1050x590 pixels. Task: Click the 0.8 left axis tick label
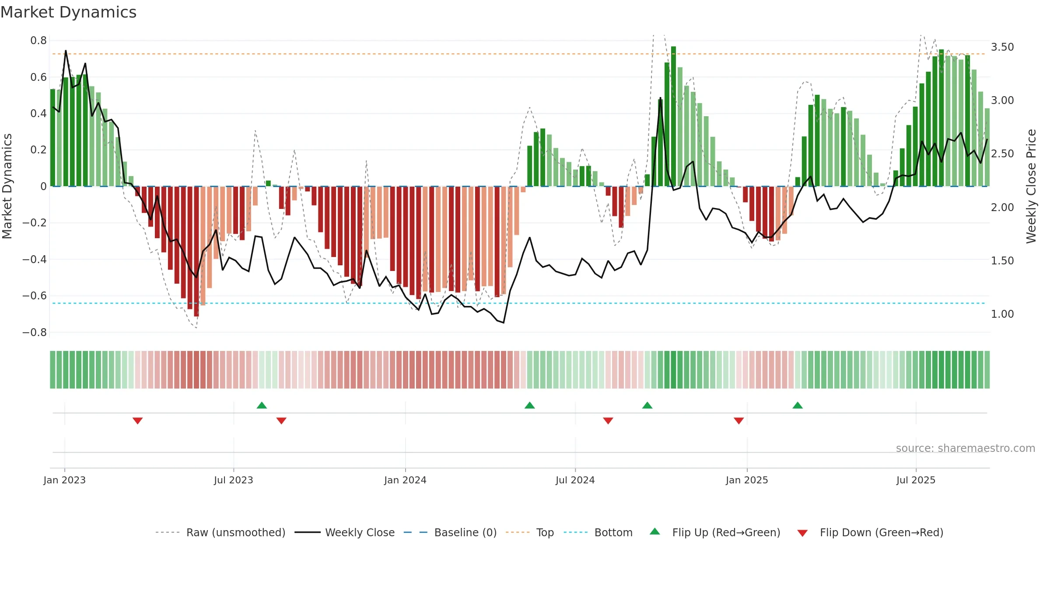[38, 41]
